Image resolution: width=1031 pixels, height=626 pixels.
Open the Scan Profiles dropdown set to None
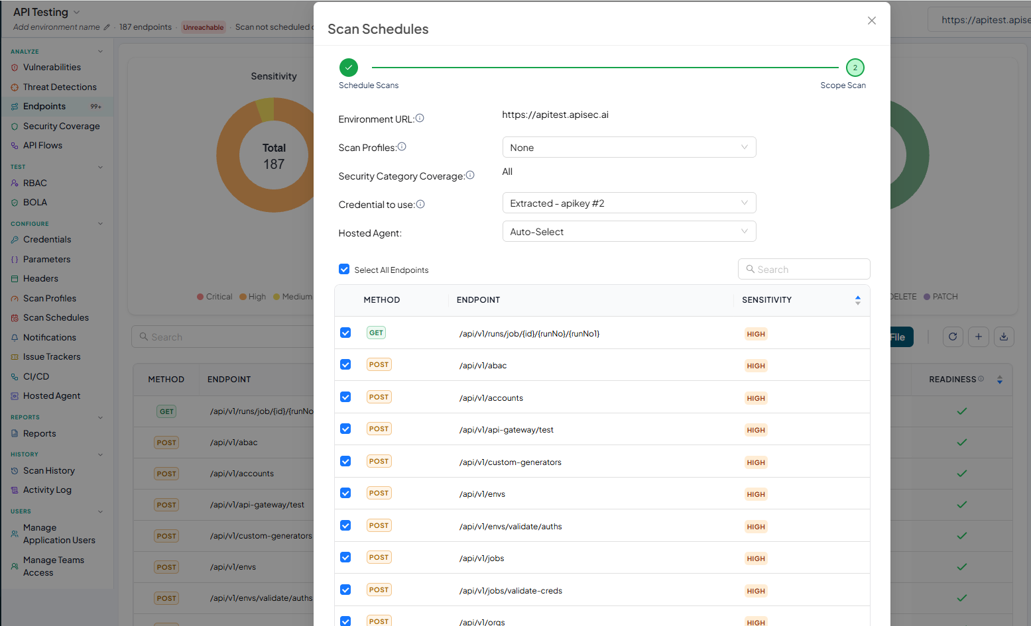click(629, 147)
